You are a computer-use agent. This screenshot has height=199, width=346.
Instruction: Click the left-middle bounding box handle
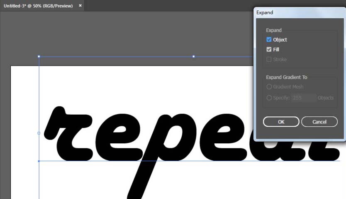pyautogui.click(x=39, y=133)
